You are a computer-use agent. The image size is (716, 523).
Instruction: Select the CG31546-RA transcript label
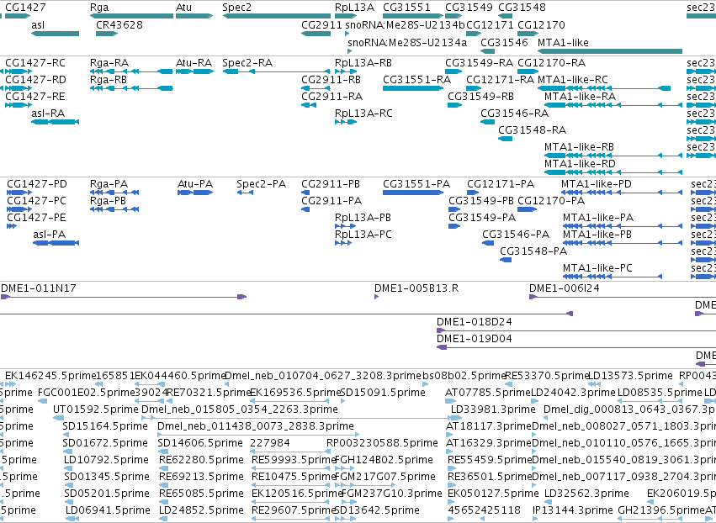coord(514,114)
